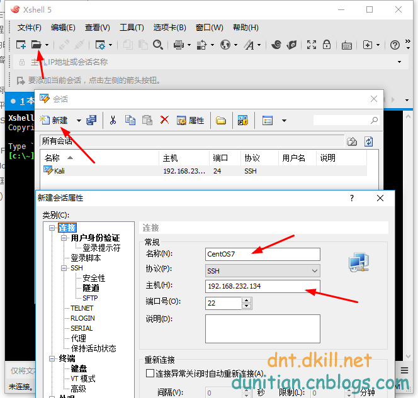Collapse the 用户身份验证 tree node

tap(64, 238)
